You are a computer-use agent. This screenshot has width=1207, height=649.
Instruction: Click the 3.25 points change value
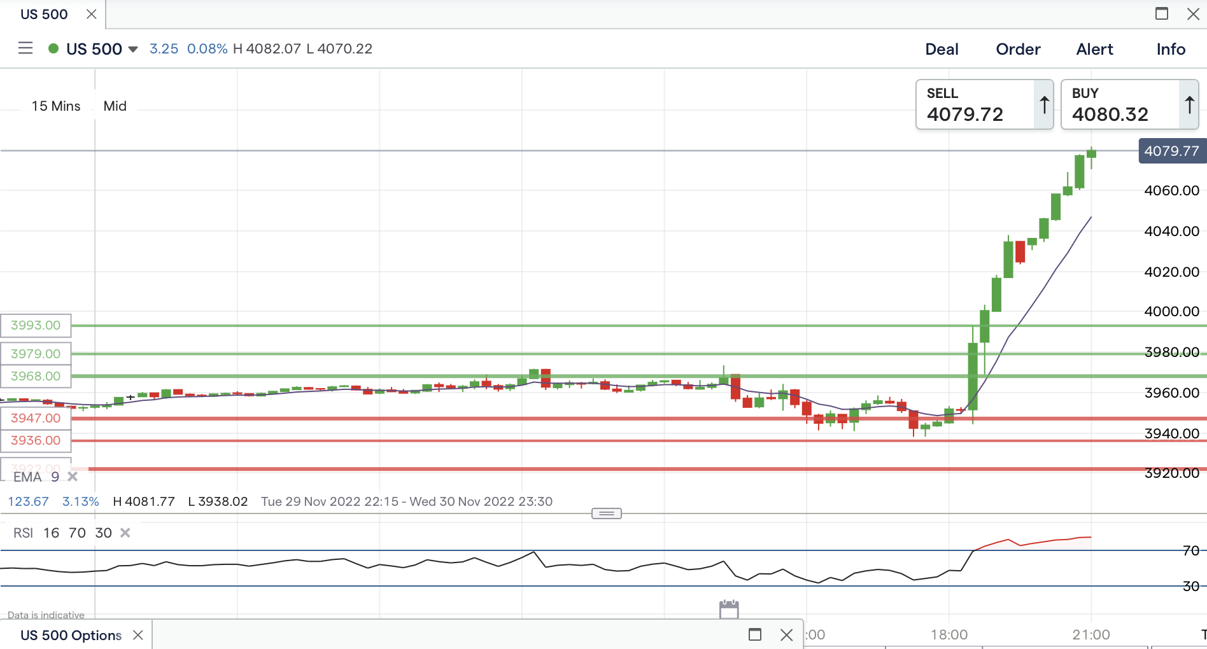pyautogui.click(x=164, y=49)
